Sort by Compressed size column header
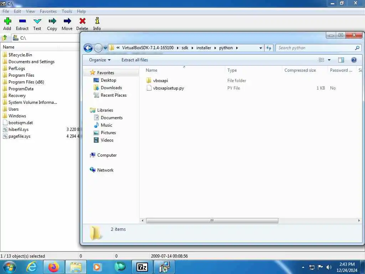This screenshot has width=365, height=274. [x=304, y=70]
